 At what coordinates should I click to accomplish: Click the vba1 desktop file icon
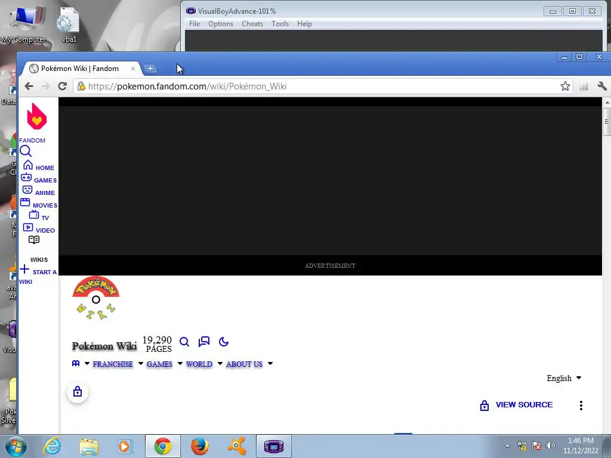(69, 24)
